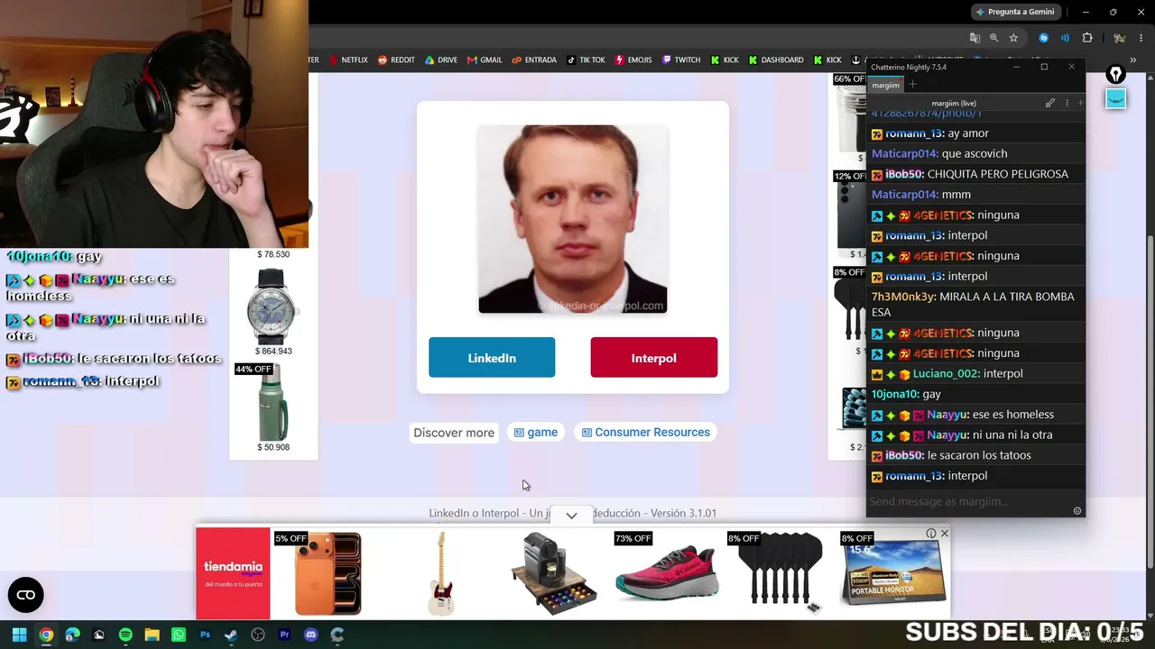Open Google Chrome from the taskbar
Screen dimensions: 1155x649
click(46, 635)
